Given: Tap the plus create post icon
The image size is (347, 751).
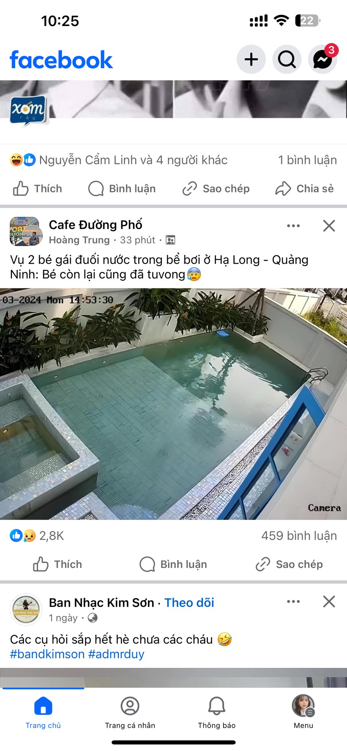Looking at the screenshot, I should [251, 59].
